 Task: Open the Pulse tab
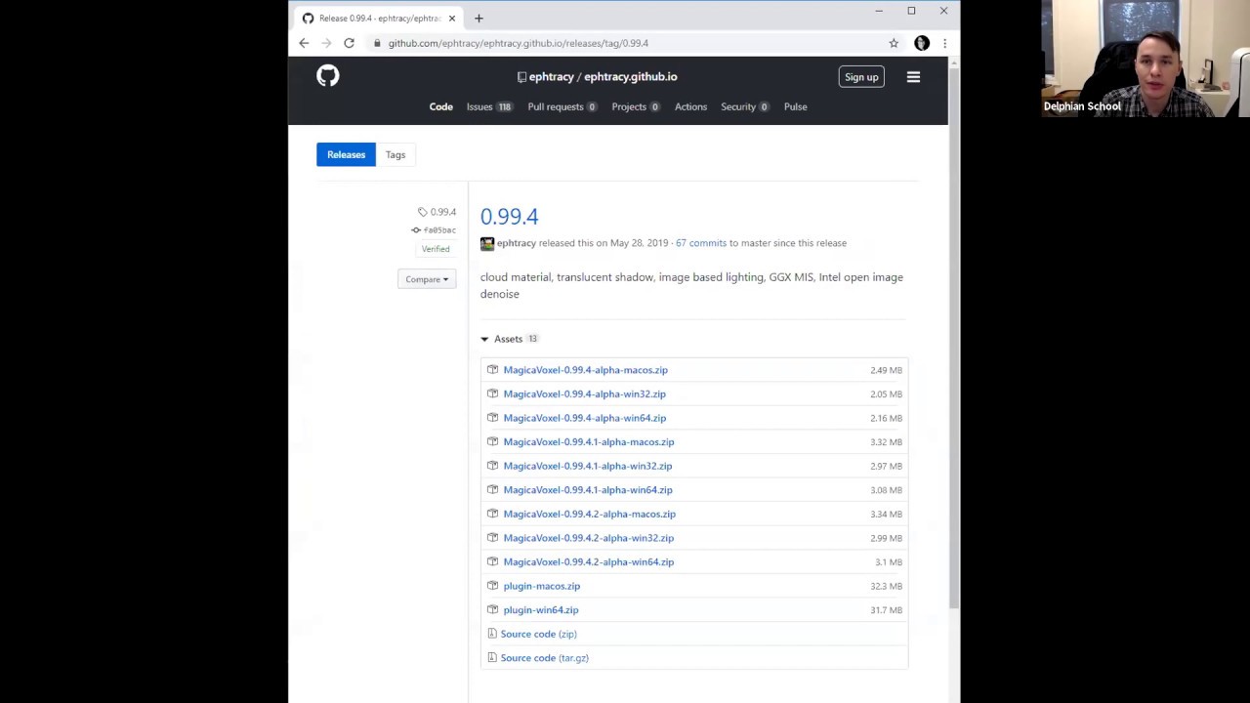pos(795,106)
